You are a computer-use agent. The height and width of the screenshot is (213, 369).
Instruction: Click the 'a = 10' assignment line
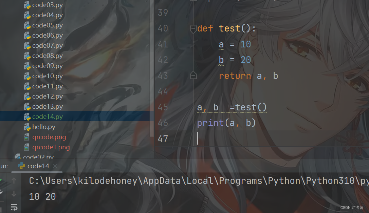(x=235, y=44)
